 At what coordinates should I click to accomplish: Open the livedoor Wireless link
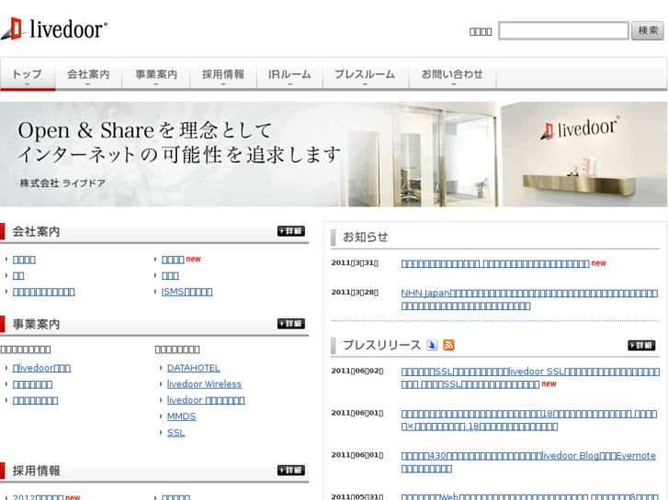coord(204,384)
